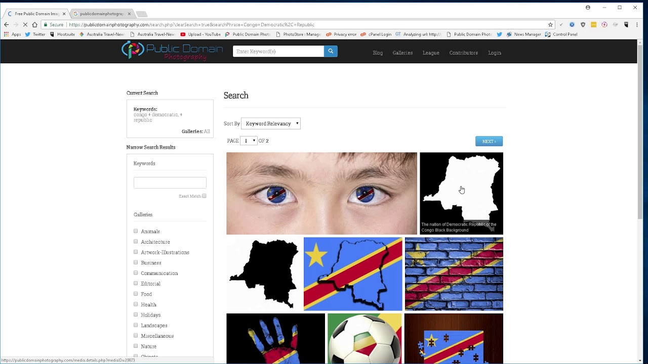Check the Artwork-Illustrations gallery checkbox
Viewport: 648px width, 364px height.
click(136, 252)
